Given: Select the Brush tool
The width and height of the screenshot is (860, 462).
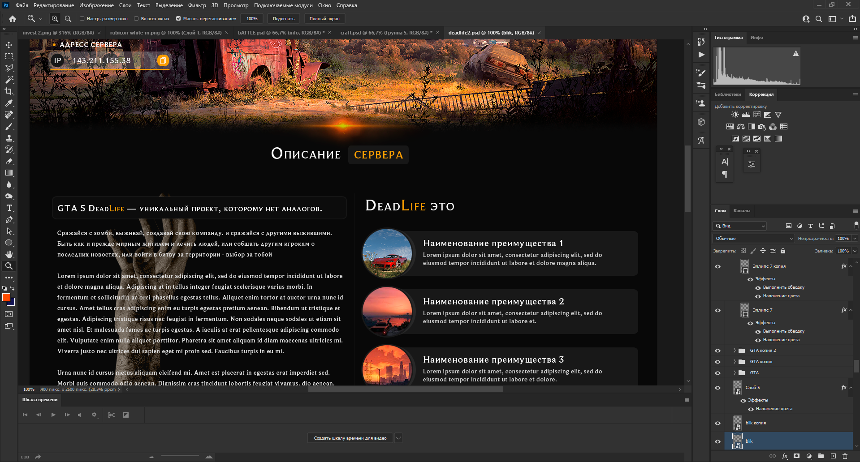Looking at the screenshot, I should coord(9,126).
